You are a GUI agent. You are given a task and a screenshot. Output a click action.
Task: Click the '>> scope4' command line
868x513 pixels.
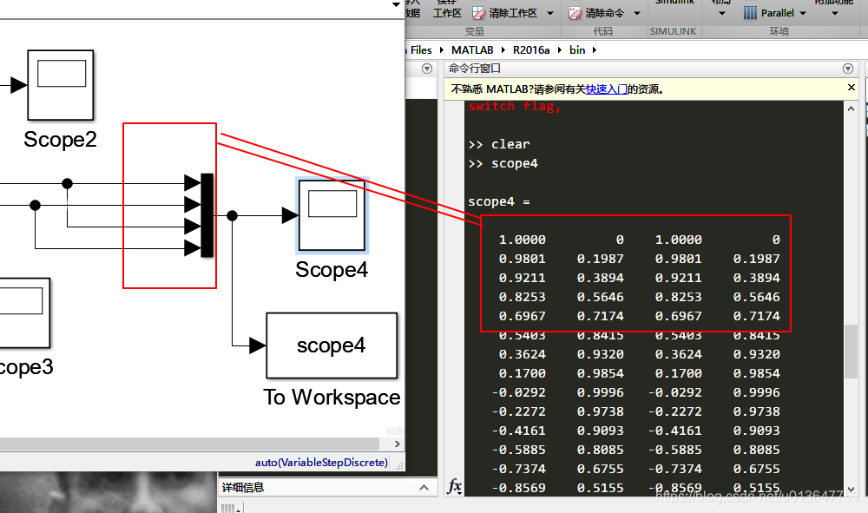503,164
